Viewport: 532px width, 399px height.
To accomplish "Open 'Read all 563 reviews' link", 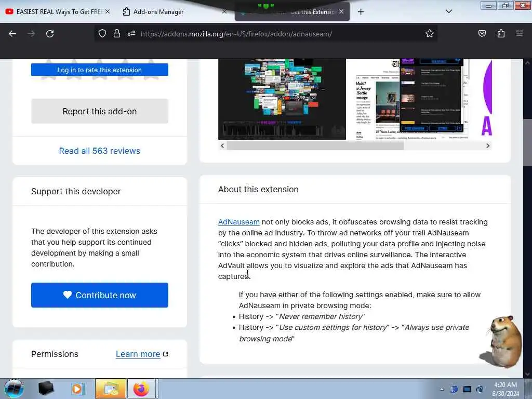I will pyautogui.click(x=100, y=151).
